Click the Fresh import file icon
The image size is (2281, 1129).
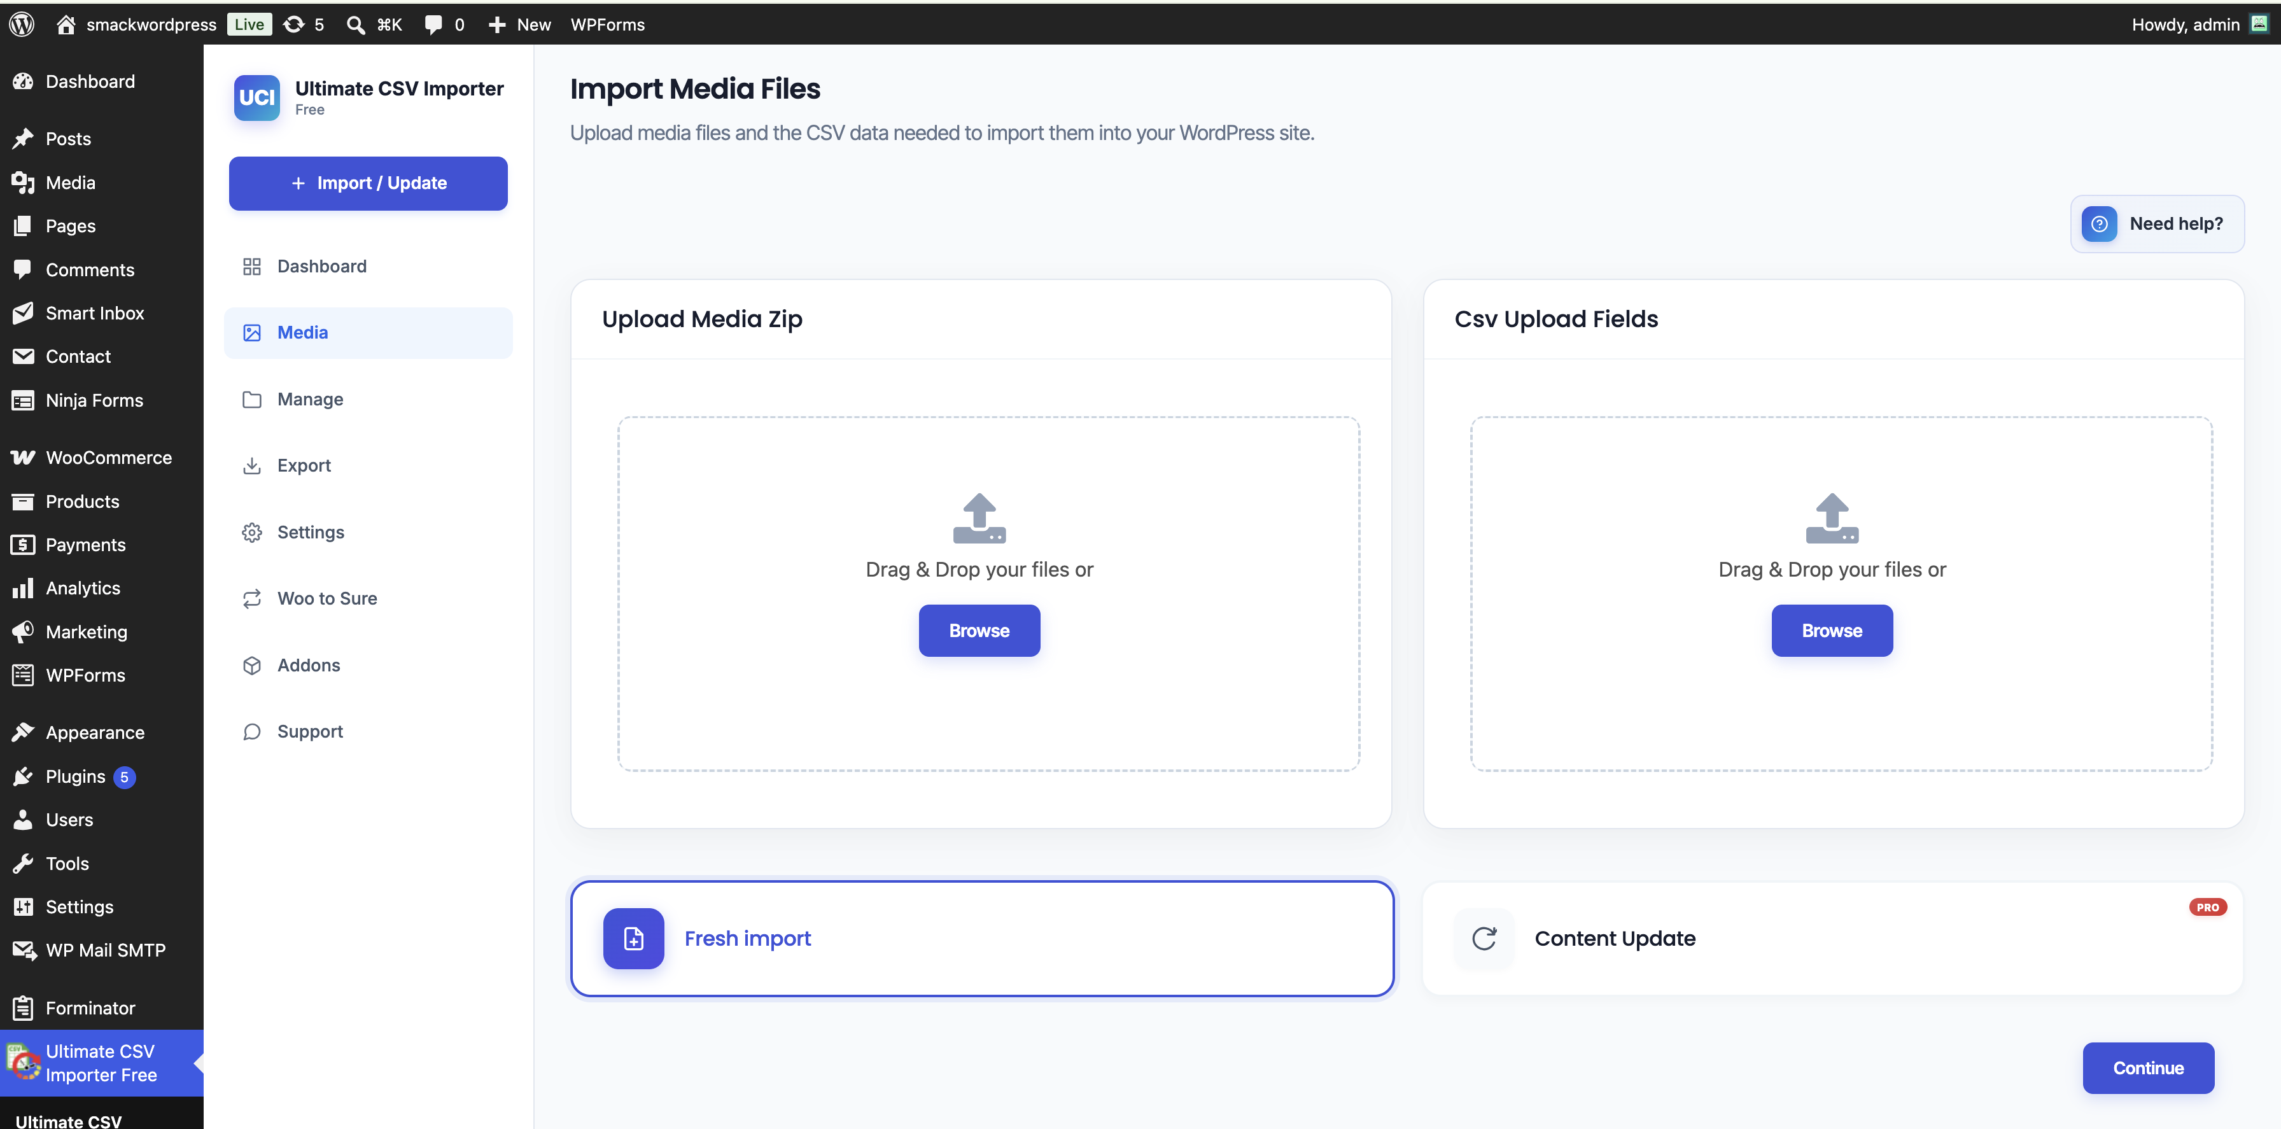click(x=633, y=939)
